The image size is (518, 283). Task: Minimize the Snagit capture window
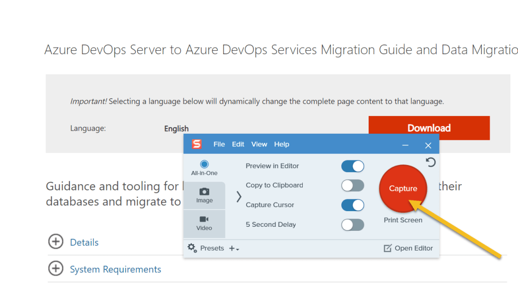(x=406, y=145)
